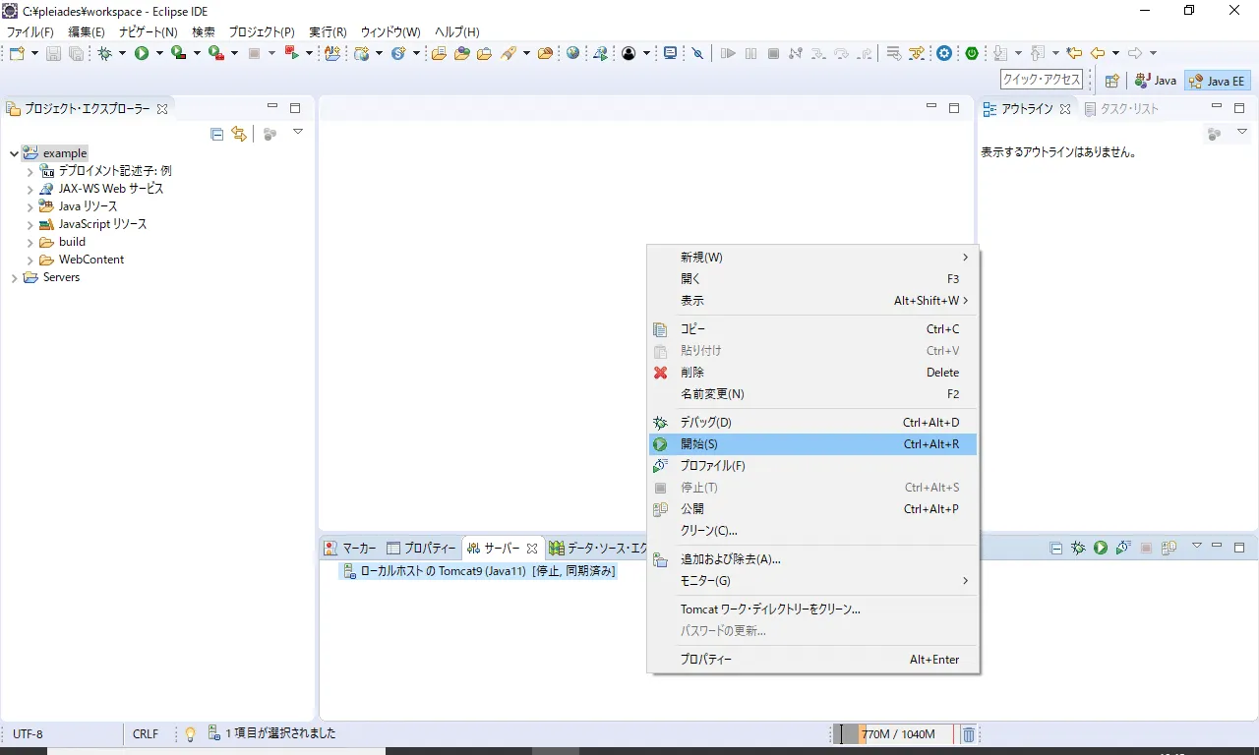The width and height of the screenshot is (1259, 755).
Task: Expand the Servers project node
Action: pos(14,277)
